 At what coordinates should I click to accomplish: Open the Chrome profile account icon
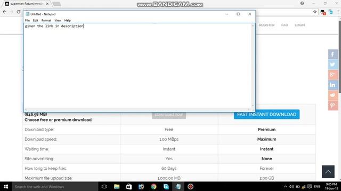pyautogui.click(x=302, y=3)
